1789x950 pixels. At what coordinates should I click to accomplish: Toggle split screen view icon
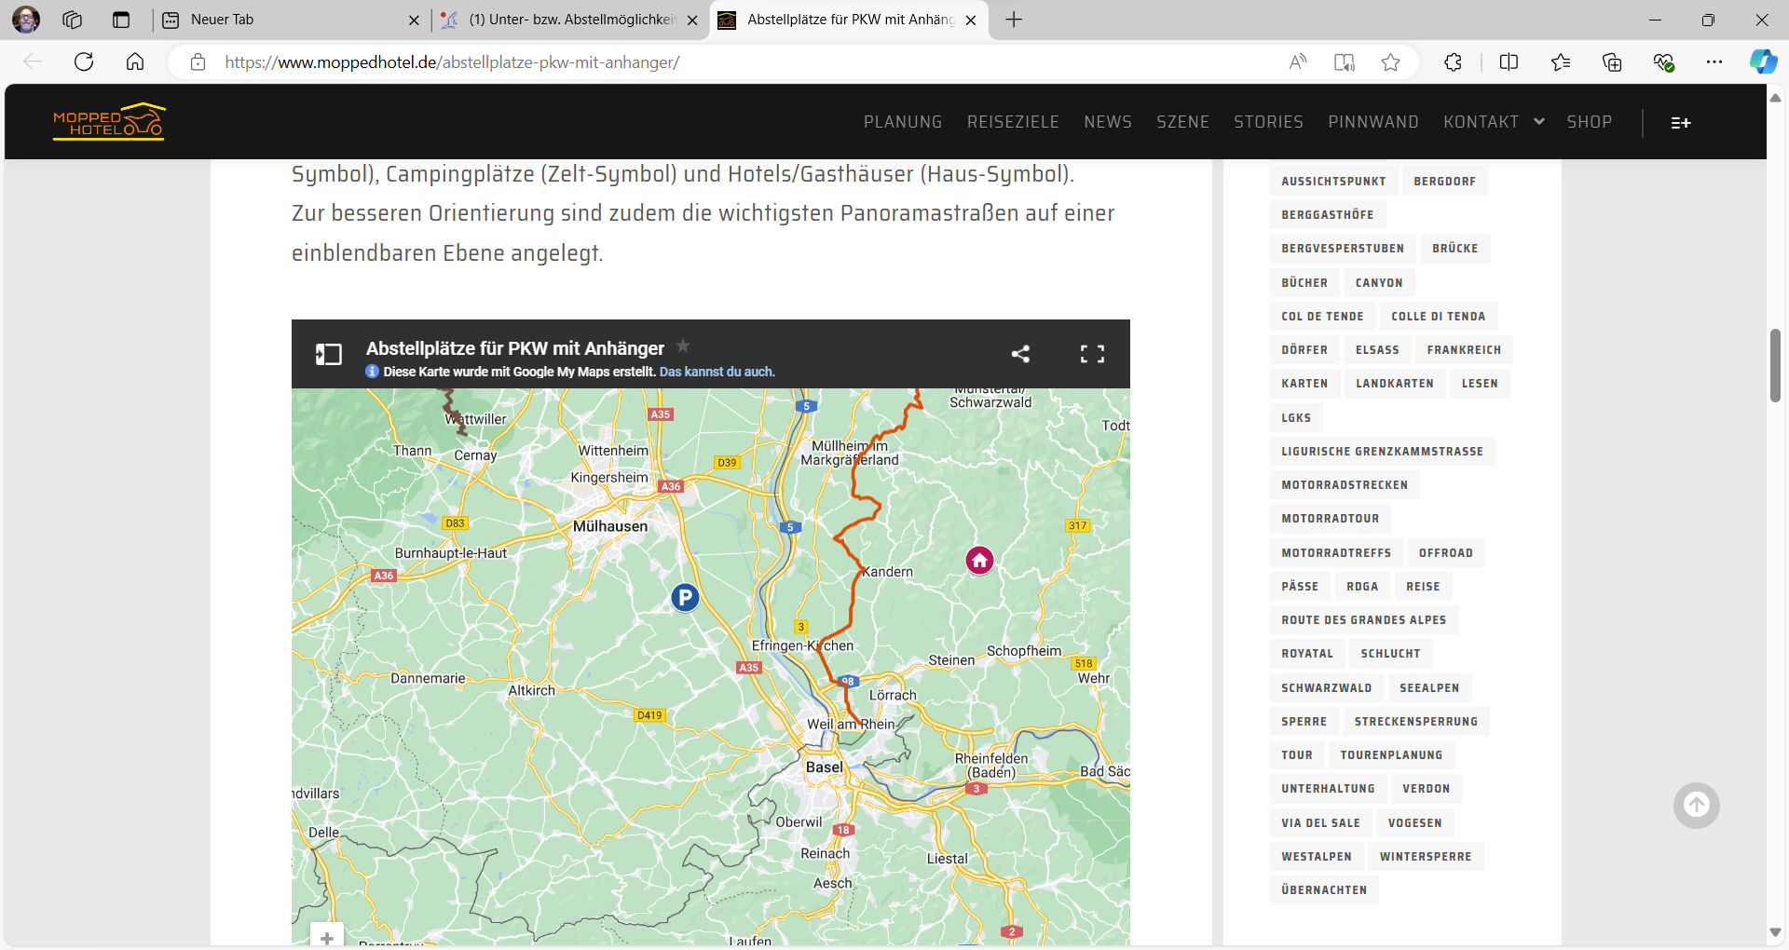coord(1509,62)
